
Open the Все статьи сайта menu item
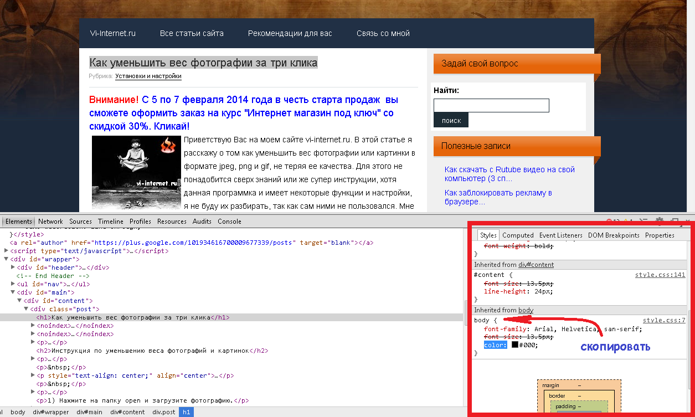tap(192, 33)
